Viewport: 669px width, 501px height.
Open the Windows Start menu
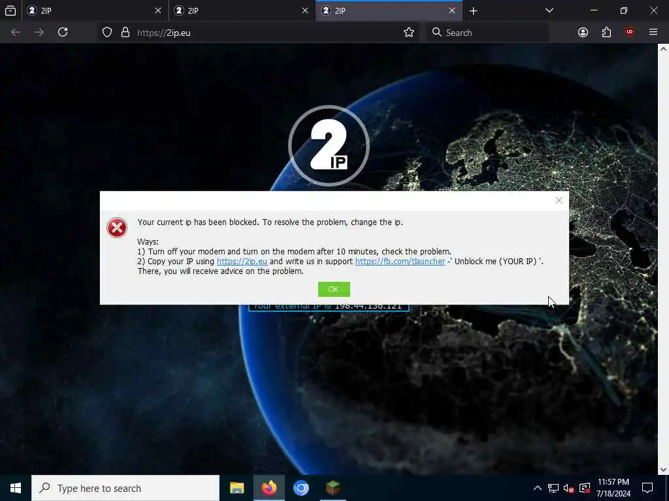coord(16,488)
